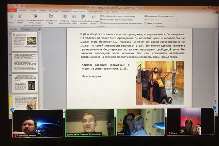219x146 pixels.
Task: Click muted microphone icon beside Александр Азаров
Action: point(15,136)
